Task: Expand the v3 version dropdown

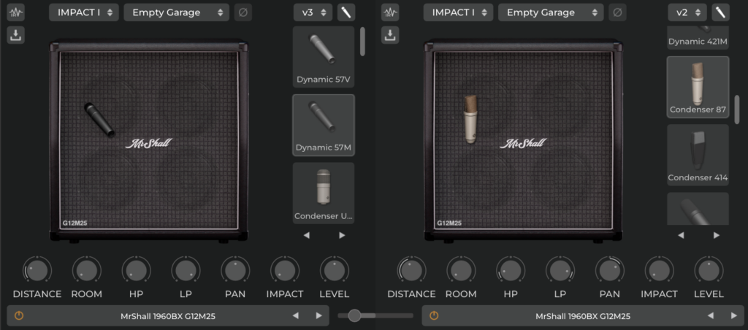Action: click(x=313, y=12)
